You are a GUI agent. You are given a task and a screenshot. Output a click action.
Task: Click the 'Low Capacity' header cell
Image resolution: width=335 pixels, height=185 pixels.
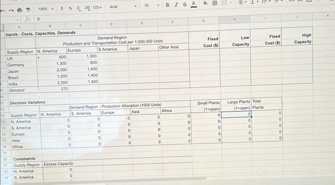pyautogui.click(x=241, y=41)
